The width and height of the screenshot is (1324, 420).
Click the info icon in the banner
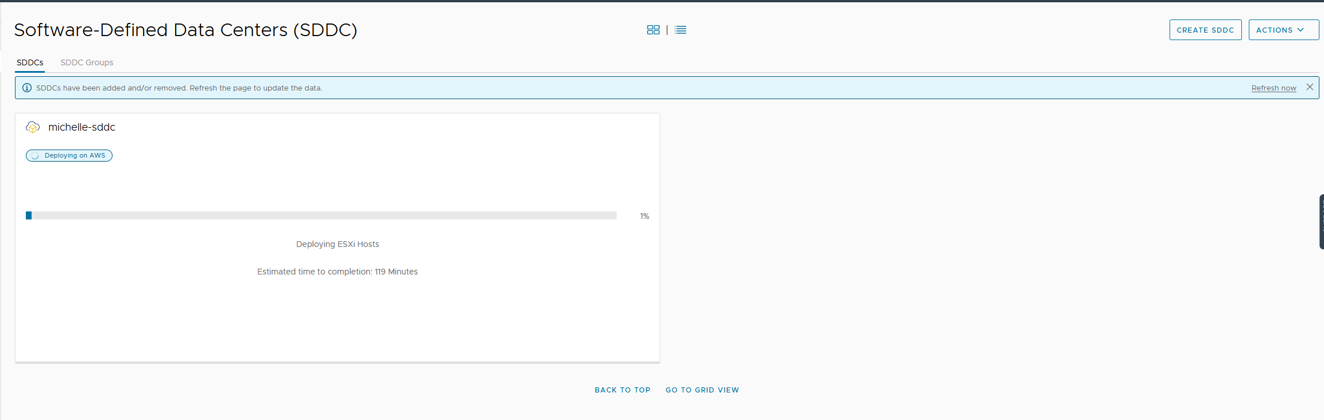[x=27, y=88]
